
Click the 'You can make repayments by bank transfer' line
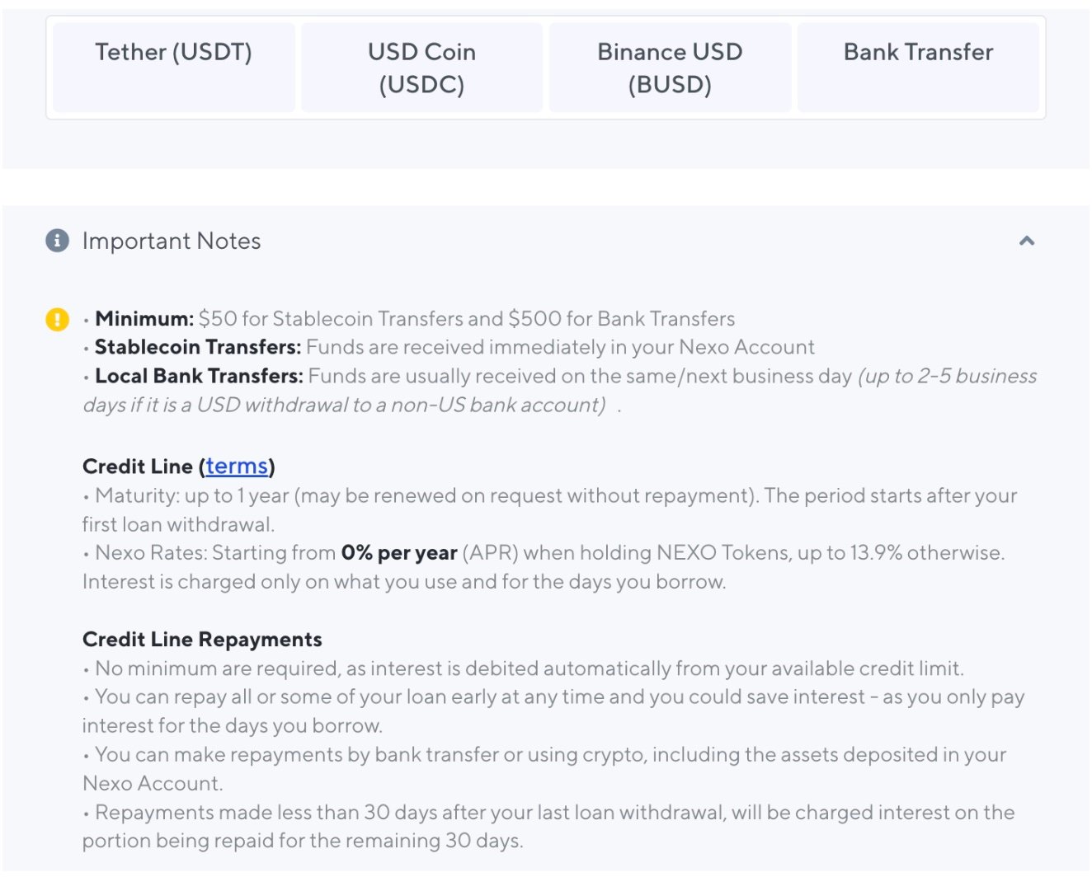(x=544, y=769)
